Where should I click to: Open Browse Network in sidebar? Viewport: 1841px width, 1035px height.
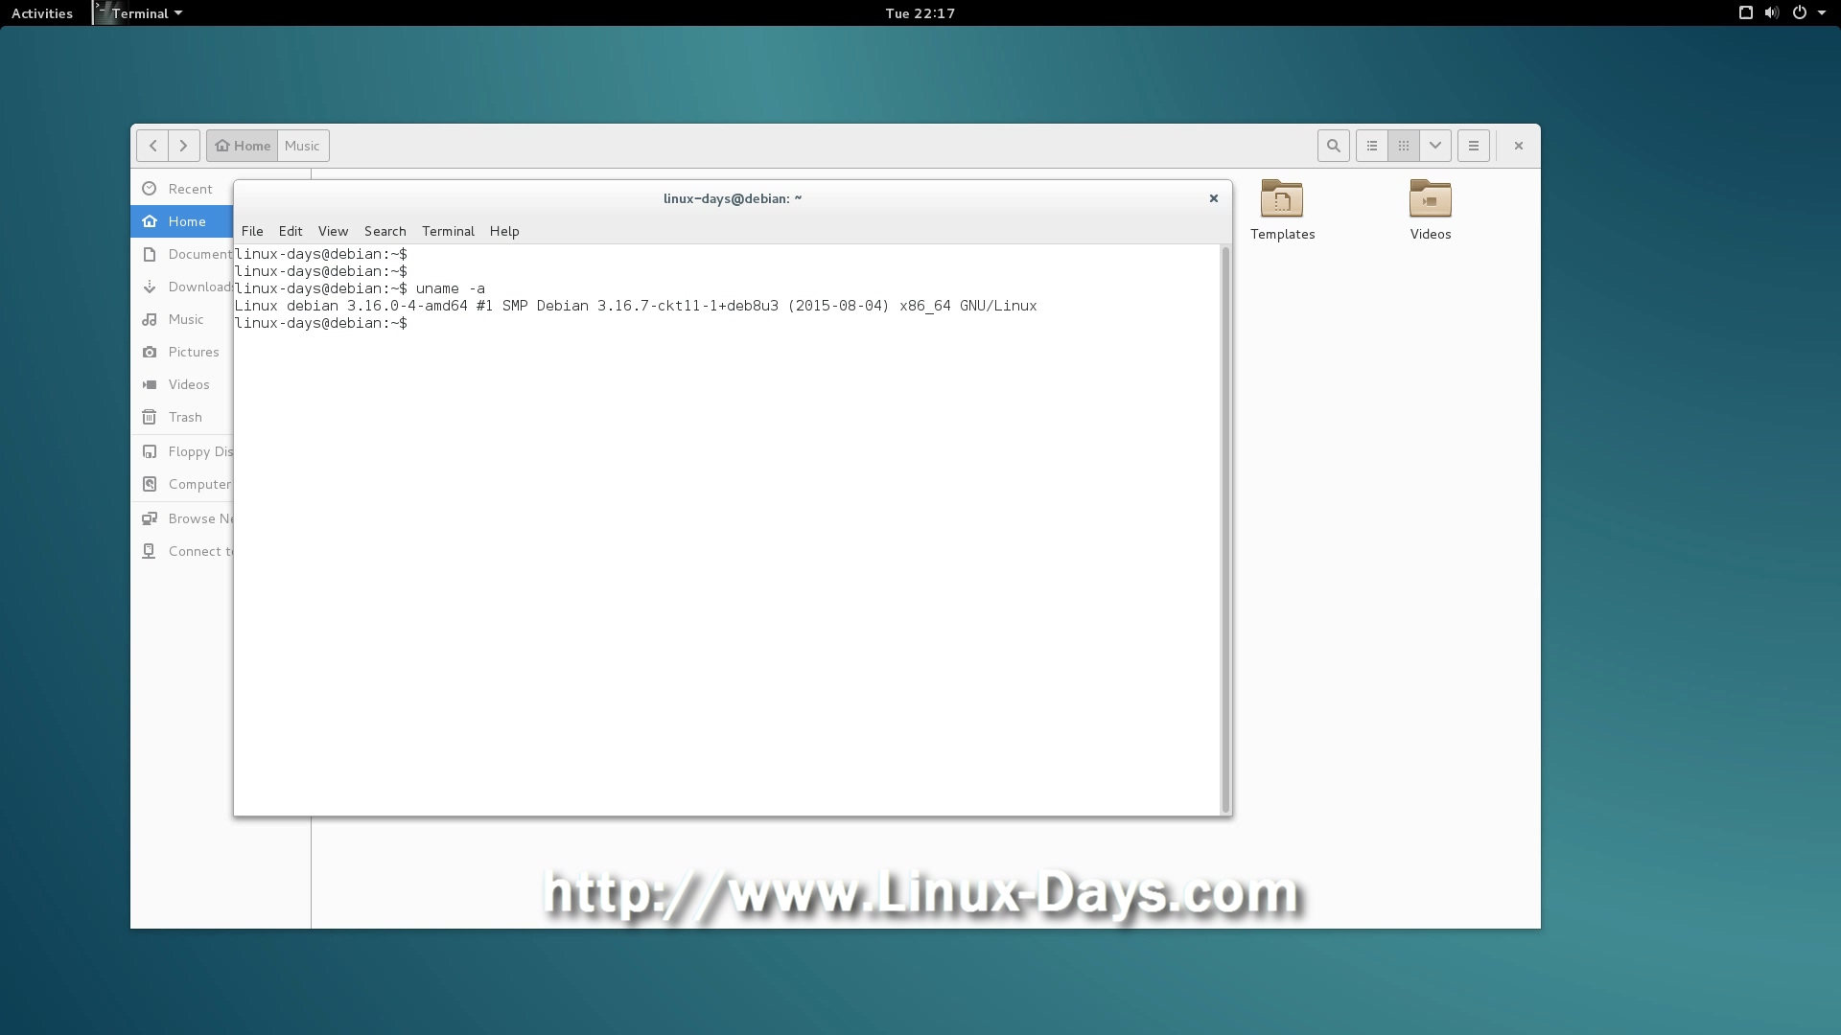point(182,518)
